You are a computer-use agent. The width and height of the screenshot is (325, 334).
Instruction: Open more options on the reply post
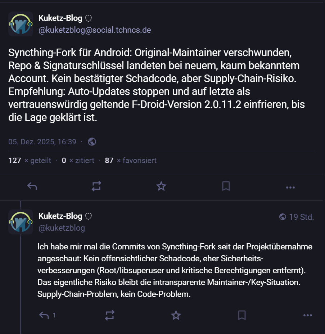[307, 316]
